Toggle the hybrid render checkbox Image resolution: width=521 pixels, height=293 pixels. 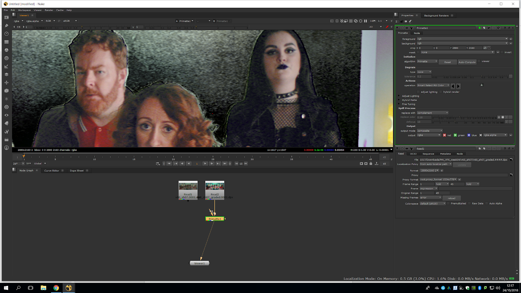pyautogui.click(x=441, y=92)
